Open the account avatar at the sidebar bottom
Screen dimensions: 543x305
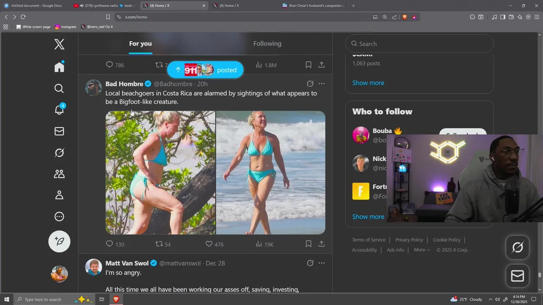coord(59,274)
